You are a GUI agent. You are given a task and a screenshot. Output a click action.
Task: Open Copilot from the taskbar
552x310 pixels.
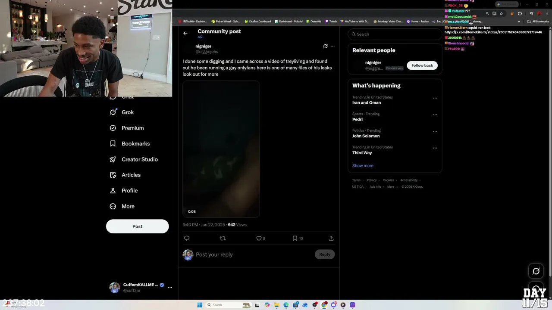click(x=267, y=305)
